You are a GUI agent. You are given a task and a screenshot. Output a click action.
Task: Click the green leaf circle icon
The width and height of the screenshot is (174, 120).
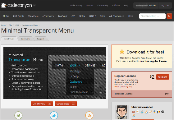pos(18,115)
